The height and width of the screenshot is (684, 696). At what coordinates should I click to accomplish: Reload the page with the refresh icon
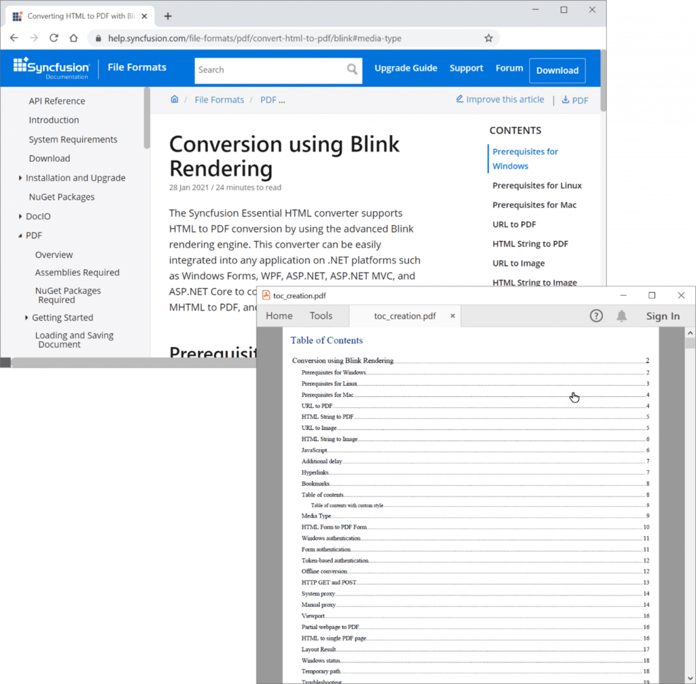[x=54, y=39]
